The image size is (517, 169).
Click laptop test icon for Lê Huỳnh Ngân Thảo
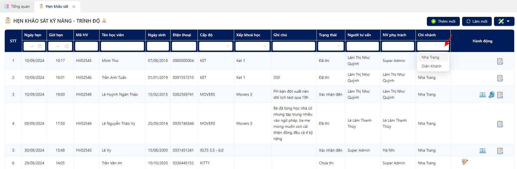[x=483, y=95]
